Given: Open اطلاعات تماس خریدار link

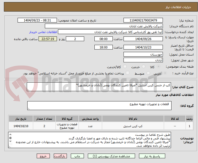Looking at the screenshot, I should (x=43, y=32).
